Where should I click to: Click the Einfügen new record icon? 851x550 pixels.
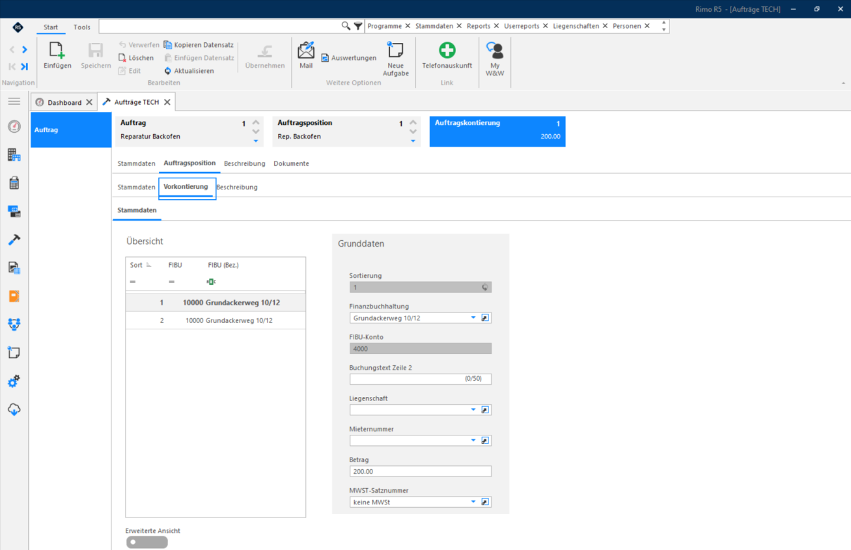[57, 51]
